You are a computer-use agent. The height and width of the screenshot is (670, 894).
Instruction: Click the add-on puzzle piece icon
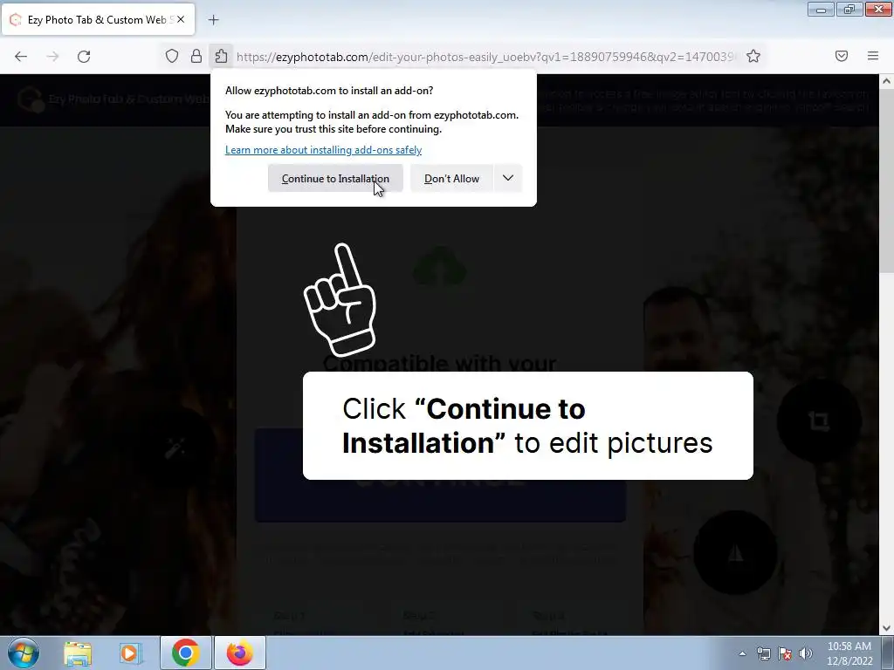pyautogui.click(x=221, y=56)
